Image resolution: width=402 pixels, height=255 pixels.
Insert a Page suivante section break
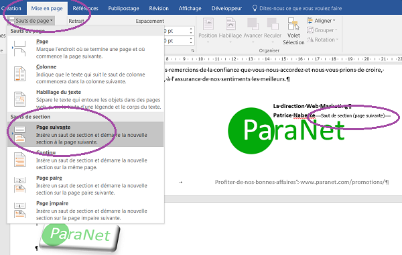(86, 134)
